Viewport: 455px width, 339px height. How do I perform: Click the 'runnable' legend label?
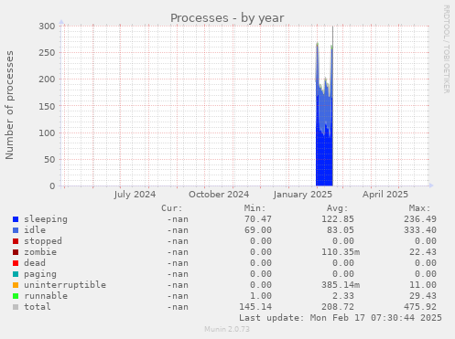[x=46, y=296]
